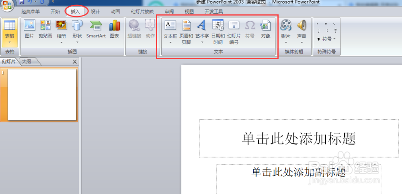This screenshot has height=194, width=402.
Task: Open 页眉和页脚 header and footer
Action: [186, 32]
